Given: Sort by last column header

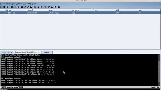Looking at the screenshot, I should [x=149, y=10].
